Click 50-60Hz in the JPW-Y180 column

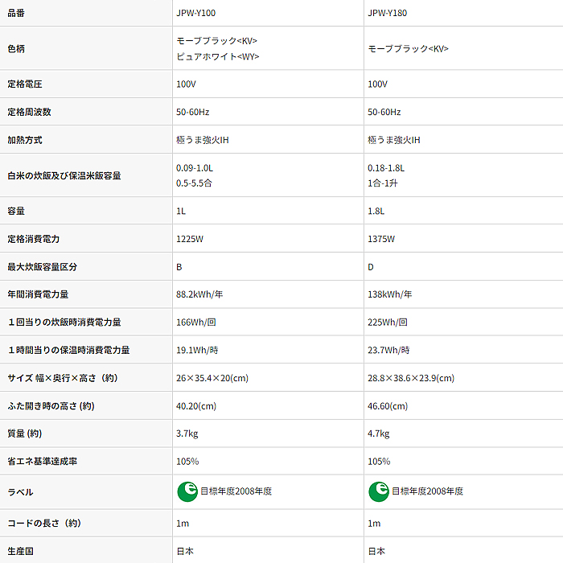(x=384, y=112)
